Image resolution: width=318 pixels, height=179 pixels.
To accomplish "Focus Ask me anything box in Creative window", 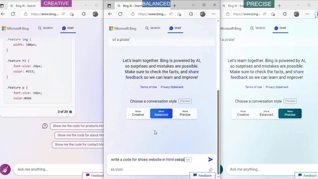I will 59,169.
